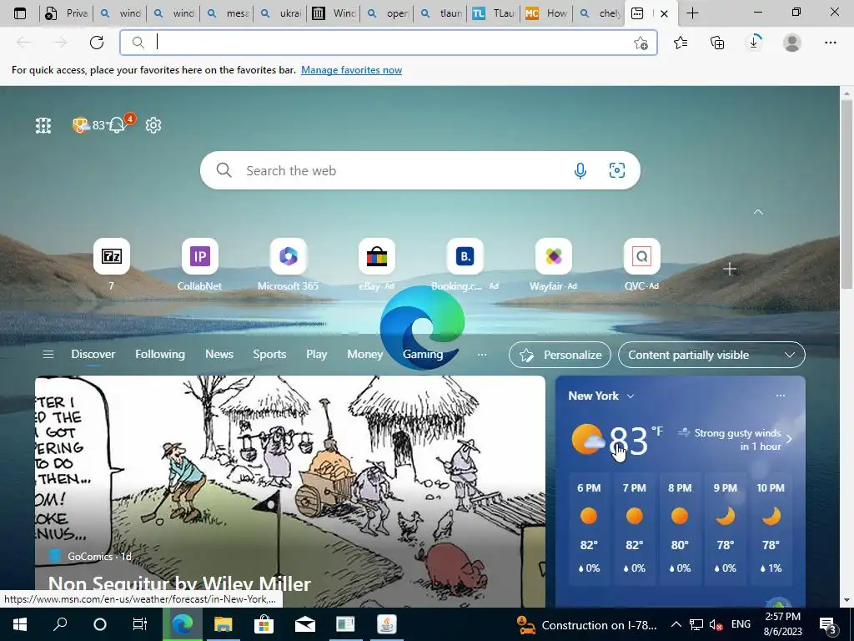854x641 pixels.
Task: Open the feed hamburger menu icon
Action: (x=48, y=355)
